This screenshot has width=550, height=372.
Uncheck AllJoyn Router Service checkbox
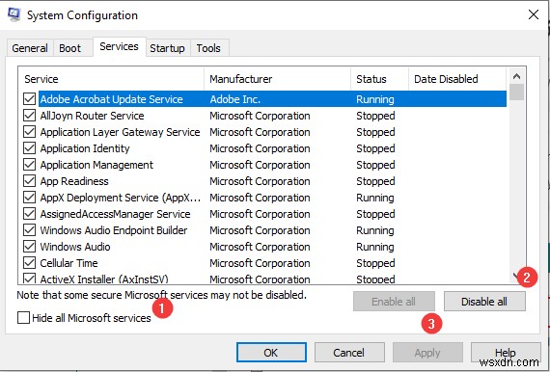pyautogui.click(x=30, y=116)
